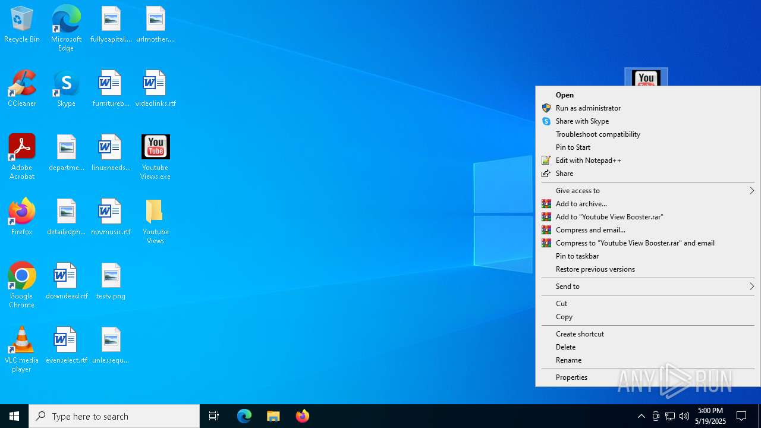Viewport: 761px width, 428px height.
Task: Select the downdead.rtf document icon
Action: [x=66, y=282]
